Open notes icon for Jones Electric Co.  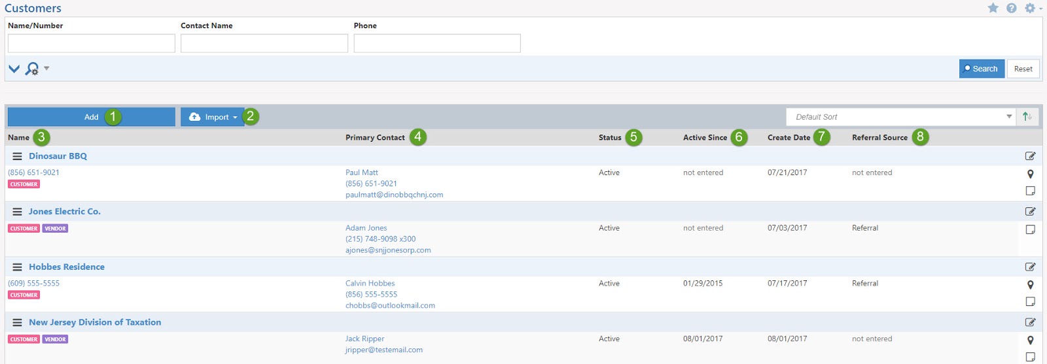coord(1030,229)
